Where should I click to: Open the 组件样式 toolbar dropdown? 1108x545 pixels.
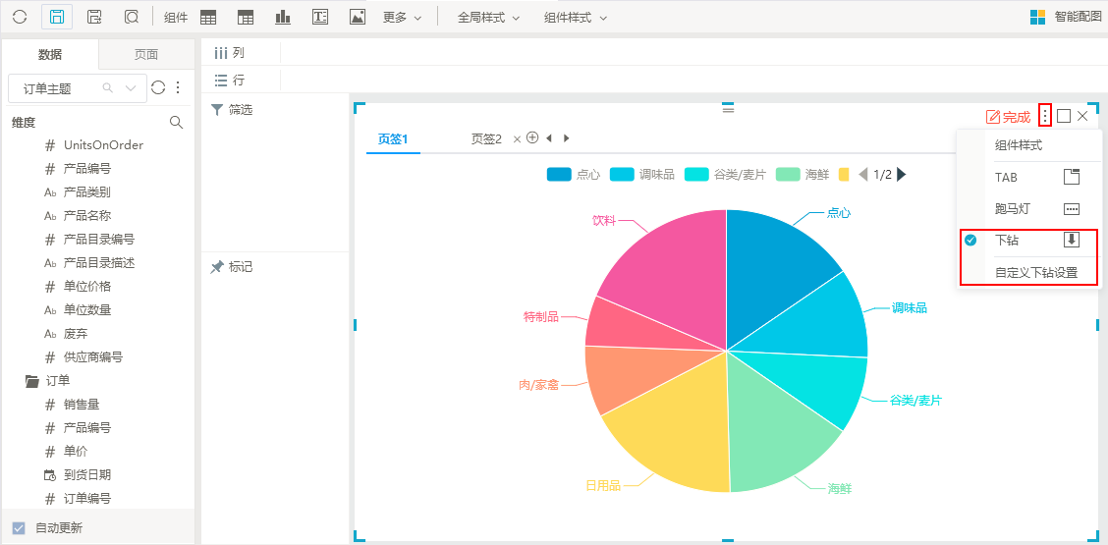click(x=576, y=18)
